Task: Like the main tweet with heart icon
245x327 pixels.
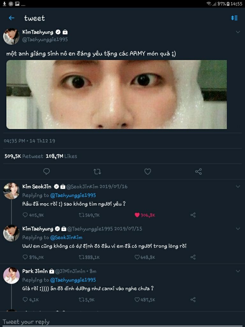Action: (147, 172)
